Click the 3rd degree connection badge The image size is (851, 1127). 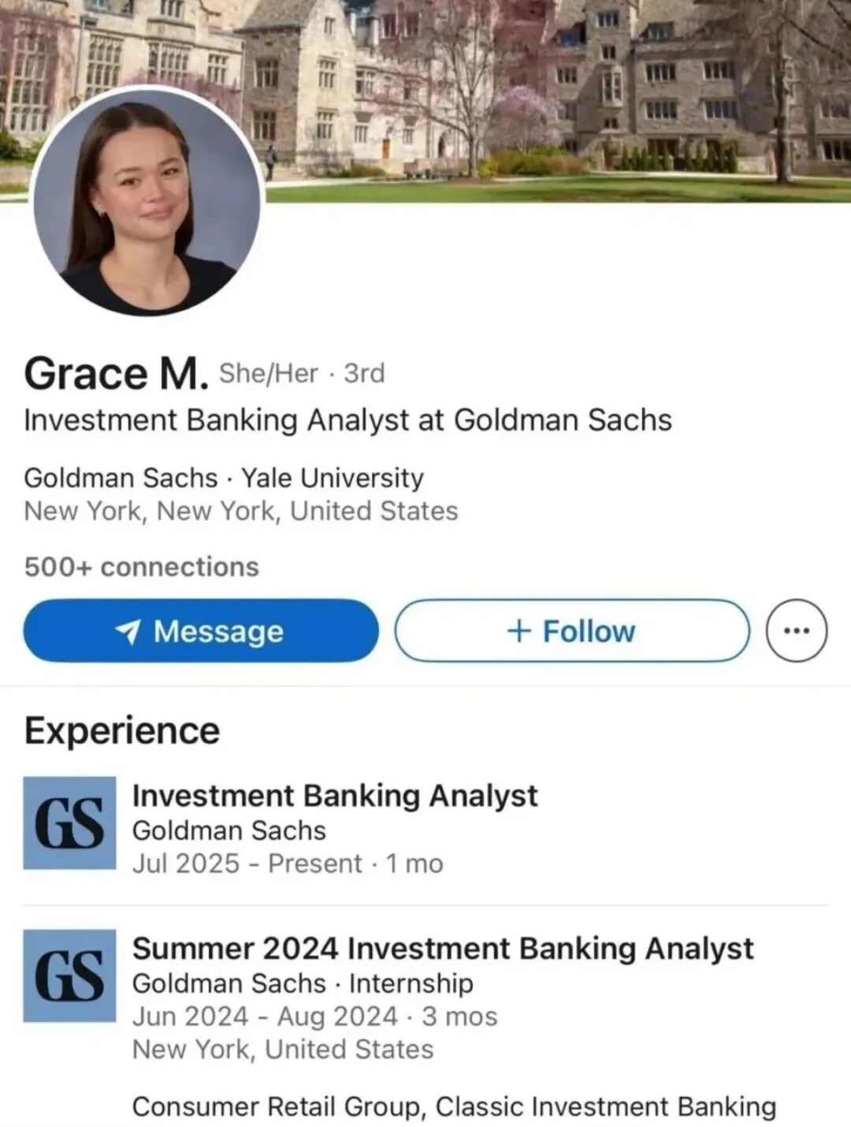point(364,373)
